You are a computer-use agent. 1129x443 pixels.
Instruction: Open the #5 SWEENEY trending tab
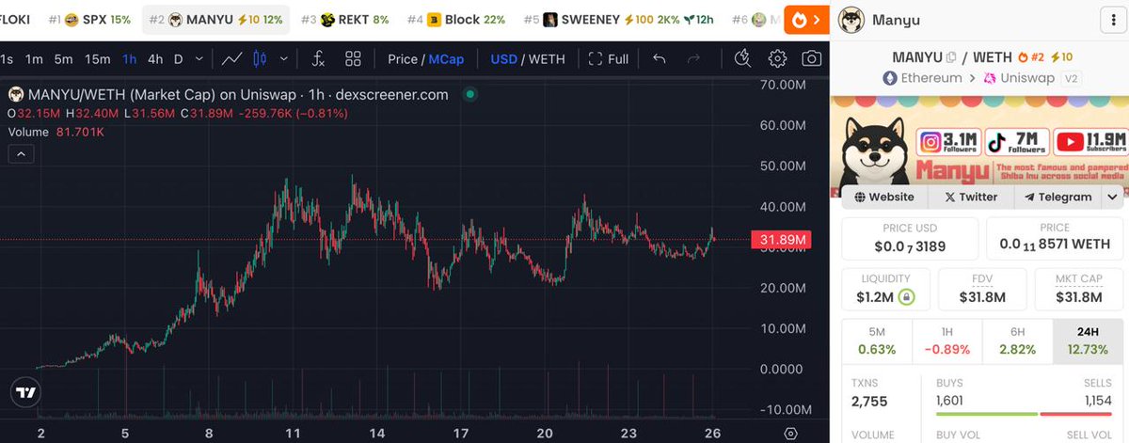point(620,19)
